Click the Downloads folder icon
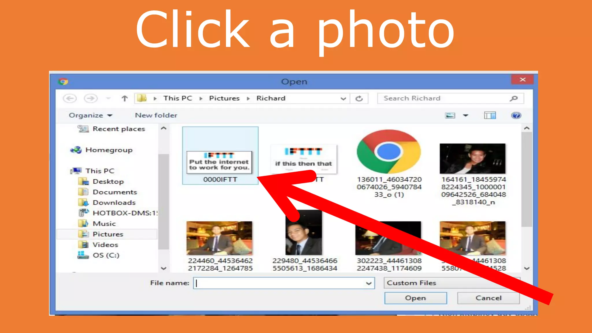The height and width of the screenshot is (333, 592). [84, 203]
